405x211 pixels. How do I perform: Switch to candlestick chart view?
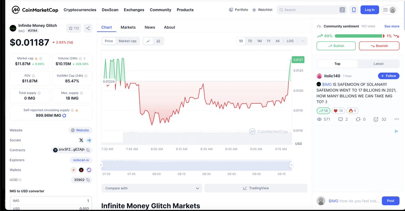(x=158, y=41)
